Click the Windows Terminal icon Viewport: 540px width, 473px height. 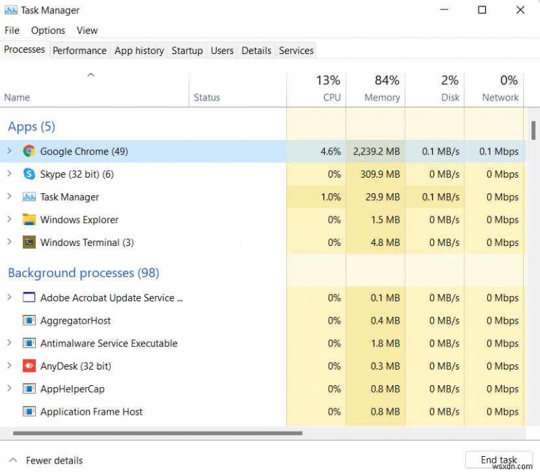(x=29, y=243)
